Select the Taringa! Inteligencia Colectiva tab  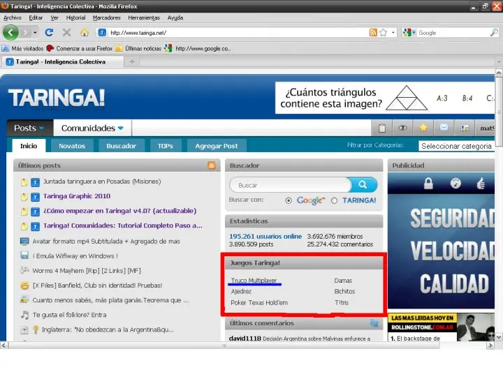click(x=63, y=61)
